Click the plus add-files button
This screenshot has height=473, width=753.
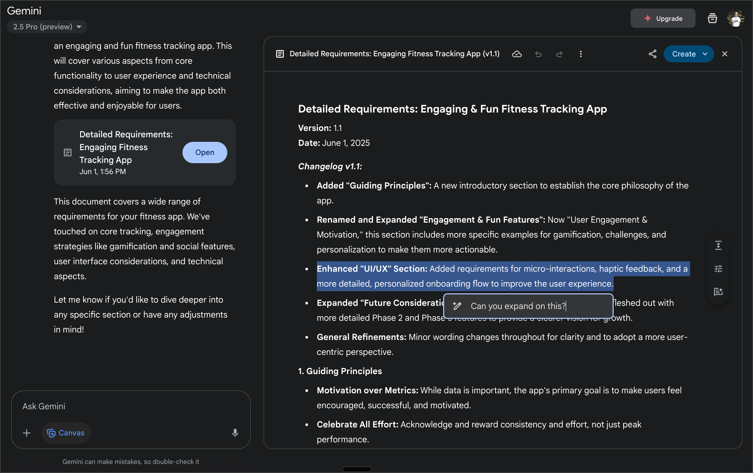(x=27, y=433)
